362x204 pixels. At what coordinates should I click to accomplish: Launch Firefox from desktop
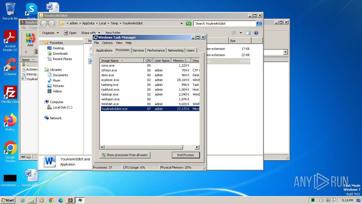[x=10, y=122]
